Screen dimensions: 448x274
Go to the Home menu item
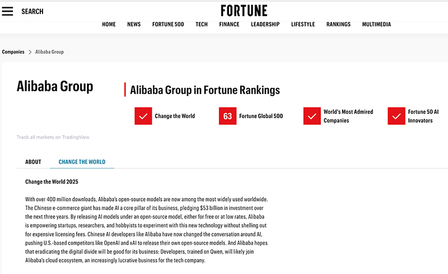109,25
